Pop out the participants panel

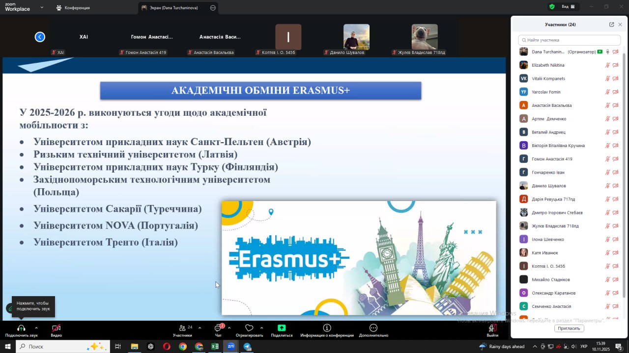point(611,25)
